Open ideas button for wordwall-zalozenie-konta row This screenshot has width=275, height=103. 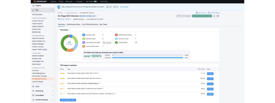pos(210,79)
